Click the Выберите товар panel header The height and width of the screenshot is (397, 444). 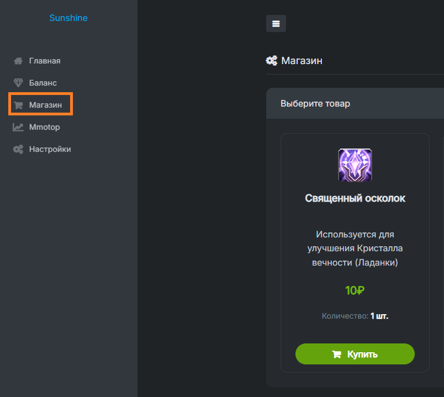pos(315,103)
